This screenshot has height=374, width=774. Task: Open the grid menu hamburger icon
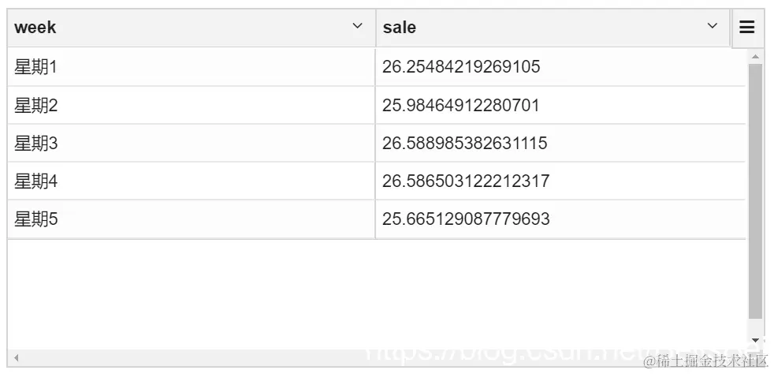tap(747, 28)
